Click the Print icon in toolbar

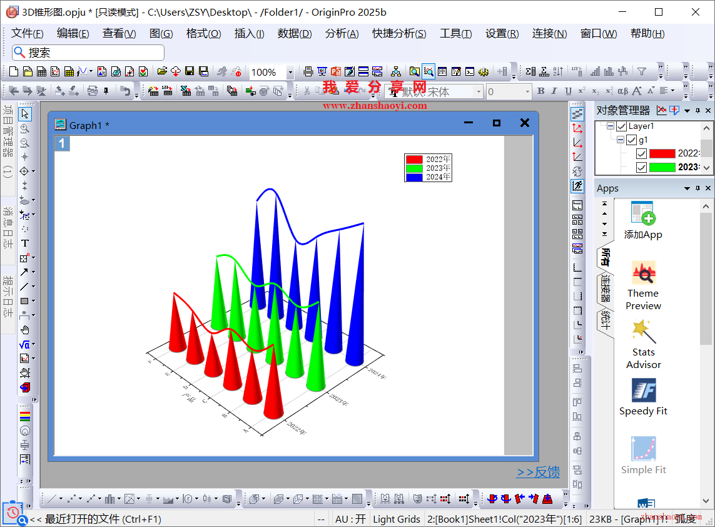(308, 72)
